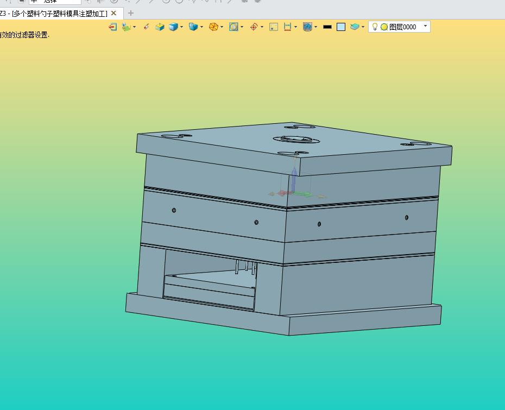Open a new tab with plus button
This screenshot has height=410, width=505.
tap(130, 13)
